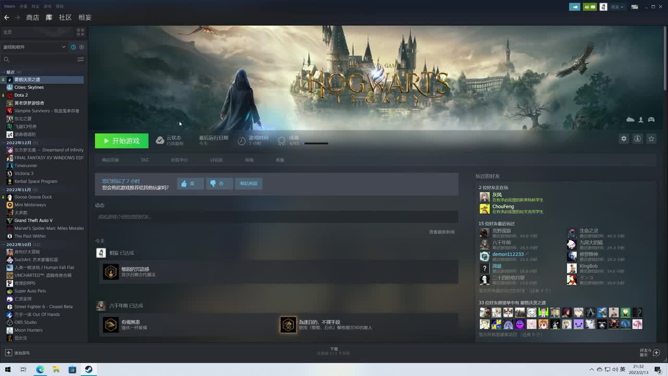The width and height of the screenshot is (668, 376).
Task: Click the main page vertical scrollbar
Action: 664,57
